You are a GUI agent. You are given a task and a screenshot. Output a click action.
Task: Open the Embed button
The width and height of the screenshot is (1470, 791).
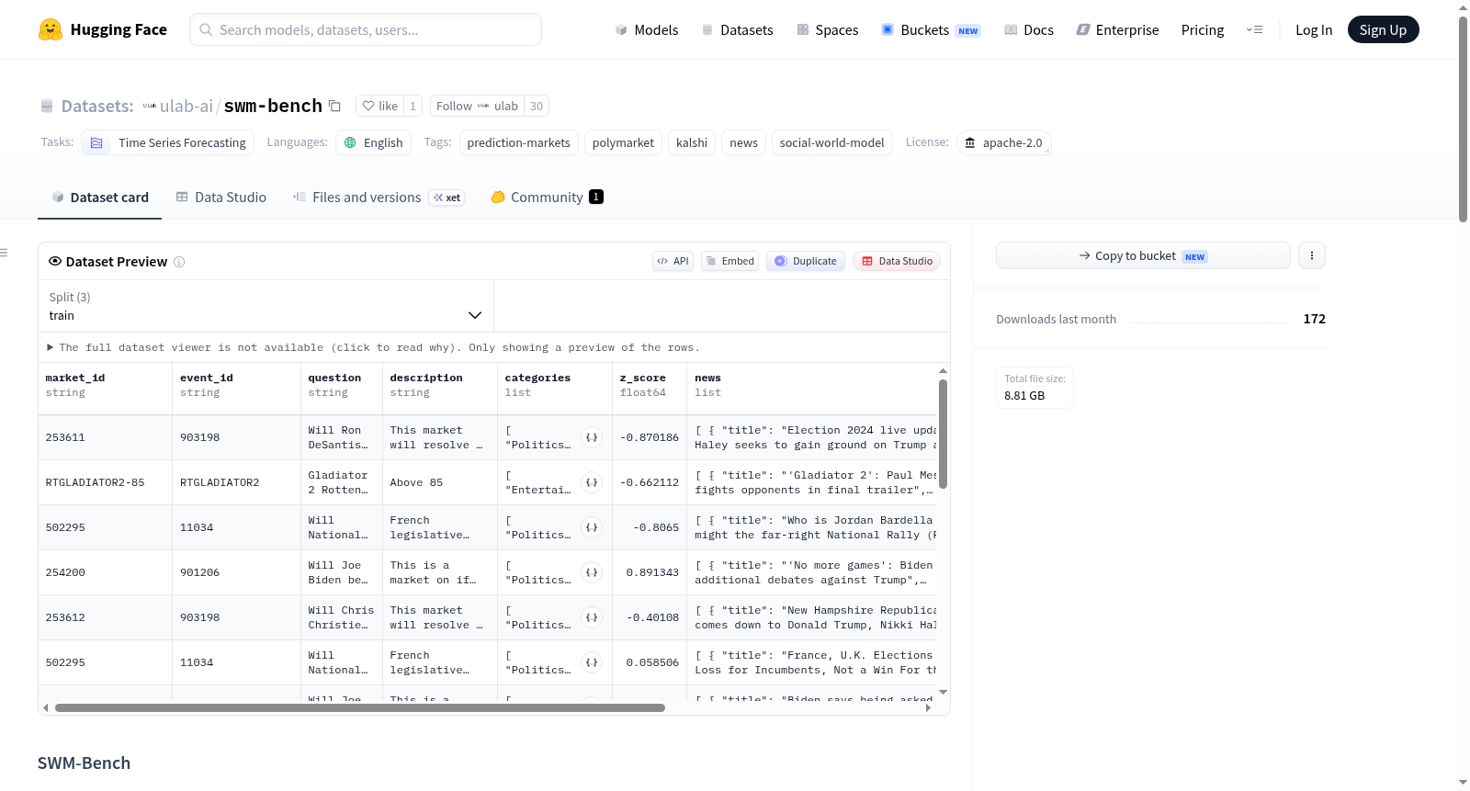[x=730, y=261]
